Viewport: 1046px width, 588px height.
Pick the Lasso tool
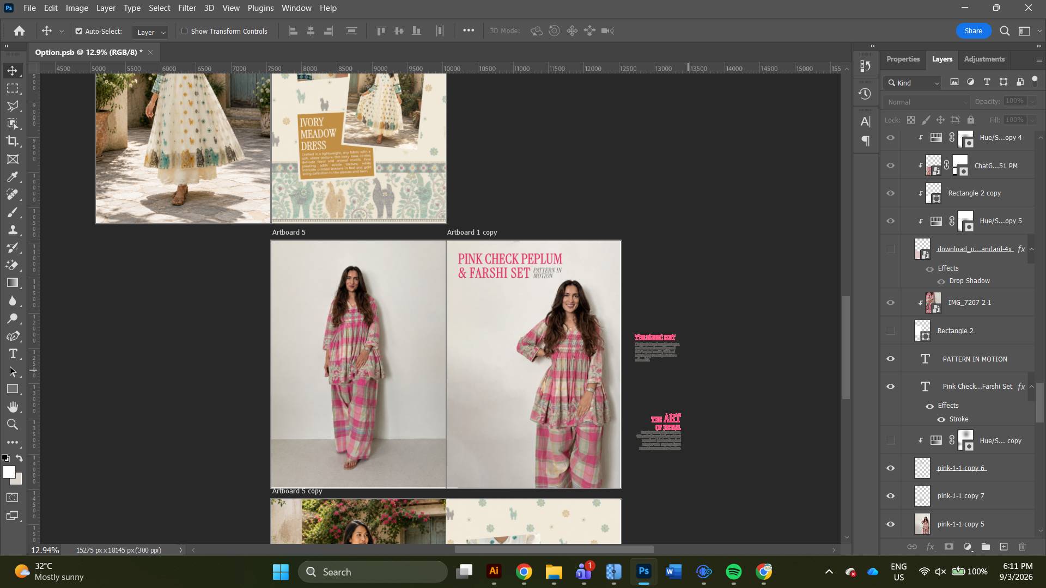pyautogui.click(x=13, y=106)
